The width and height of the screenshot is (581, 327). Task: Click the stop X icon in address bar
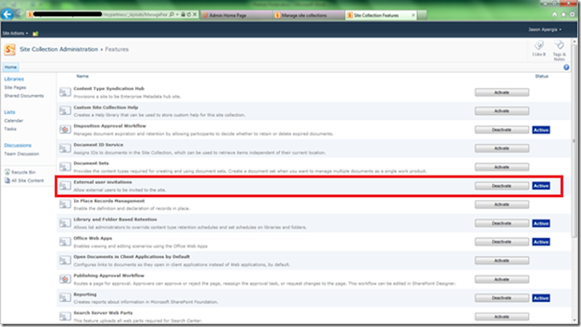tap(195, 15)
